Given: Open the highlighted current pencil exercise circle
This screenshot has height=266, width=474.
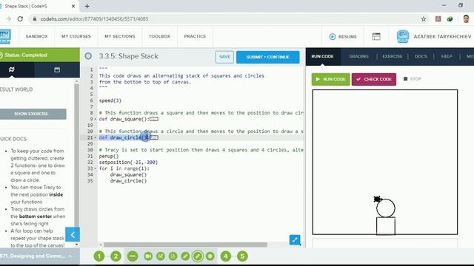Looking at the screenshot, I should 198,256.
